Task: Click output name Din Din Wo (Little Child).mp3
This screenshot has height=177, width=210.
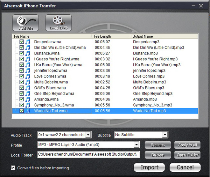Action: point(159,47)
